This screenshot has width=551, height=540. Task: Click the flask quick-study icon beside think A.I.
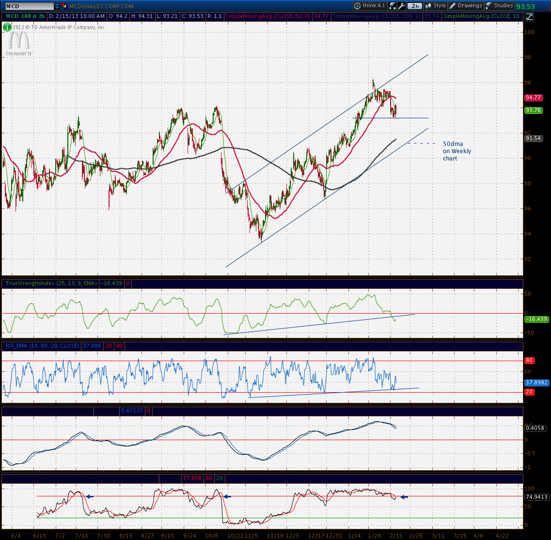(392, 6)
